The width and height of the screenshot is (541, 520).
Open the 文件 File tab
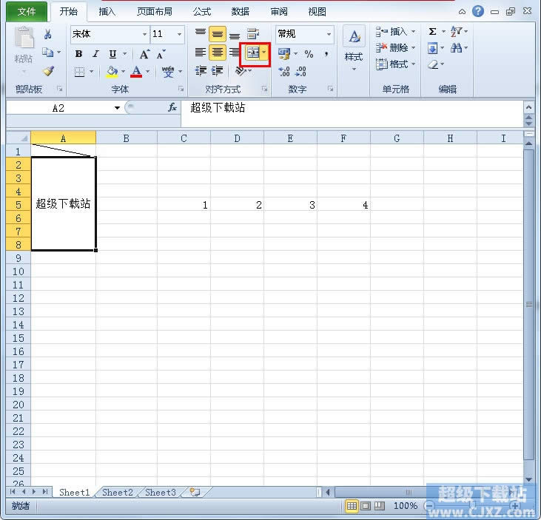[27, 12]
